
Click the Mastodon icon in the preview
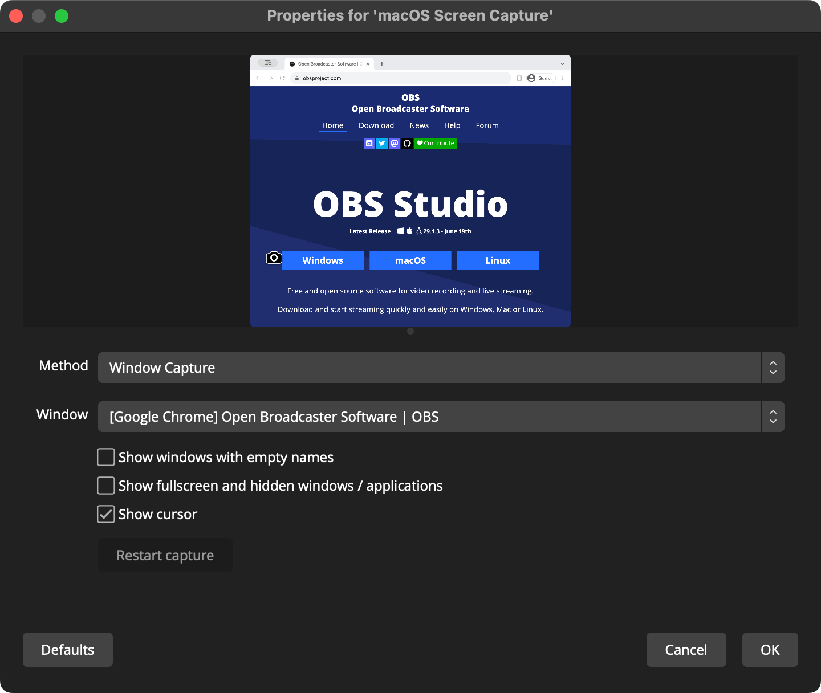click(395, 144)
